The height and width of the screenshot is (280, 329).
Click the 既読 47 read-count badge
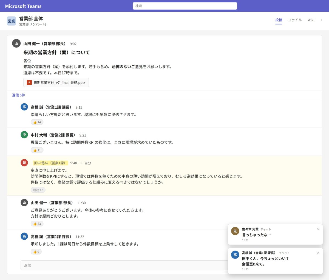(38, 190)
